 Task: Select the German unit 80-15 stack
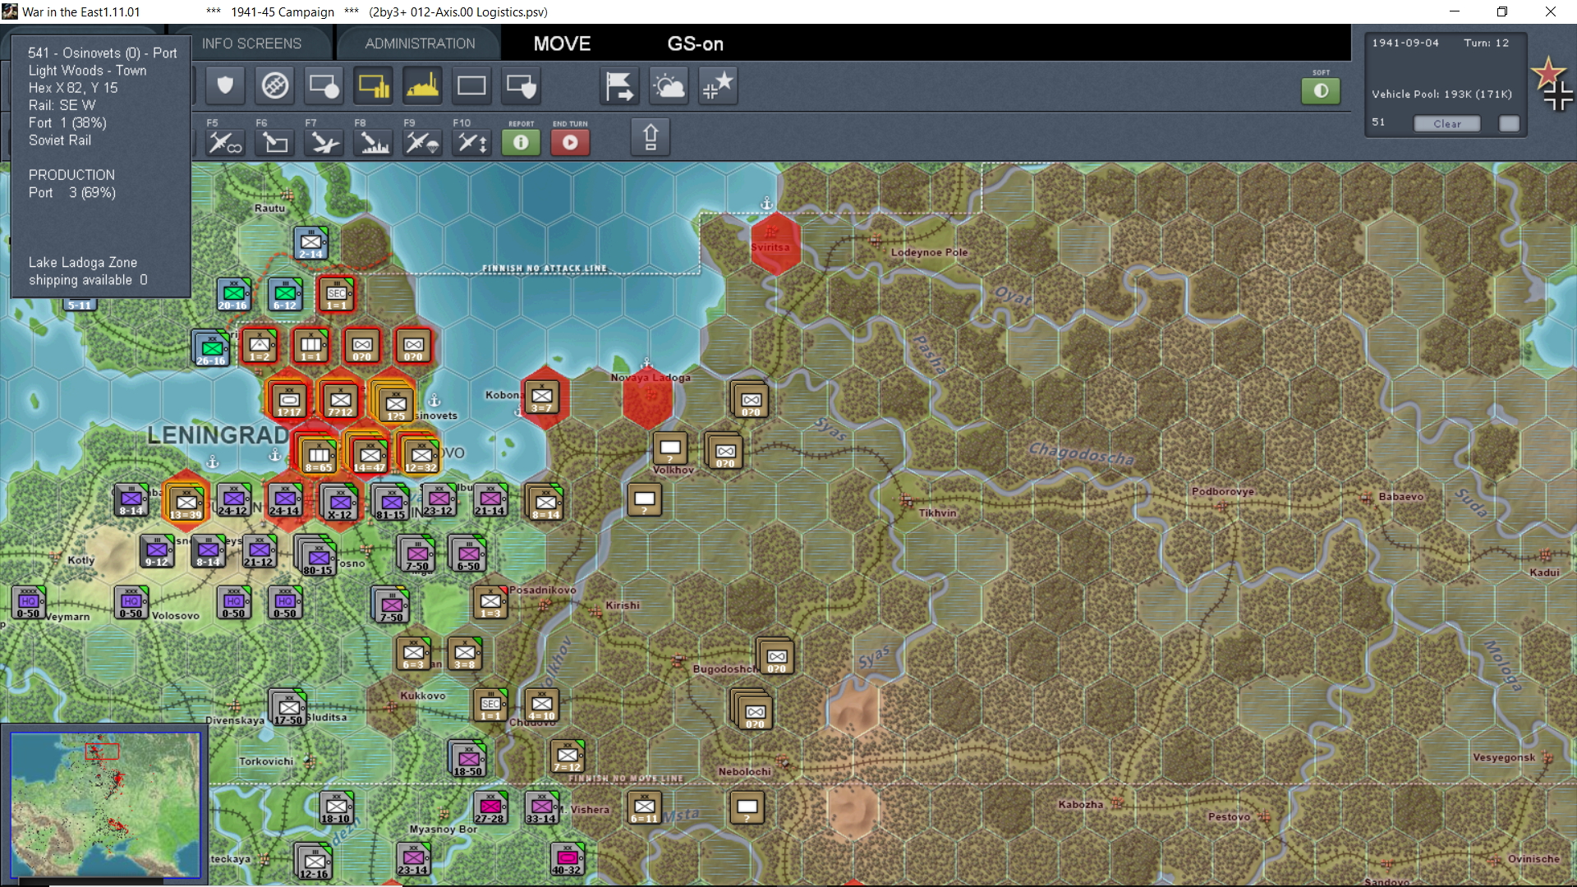coord(317,557)
